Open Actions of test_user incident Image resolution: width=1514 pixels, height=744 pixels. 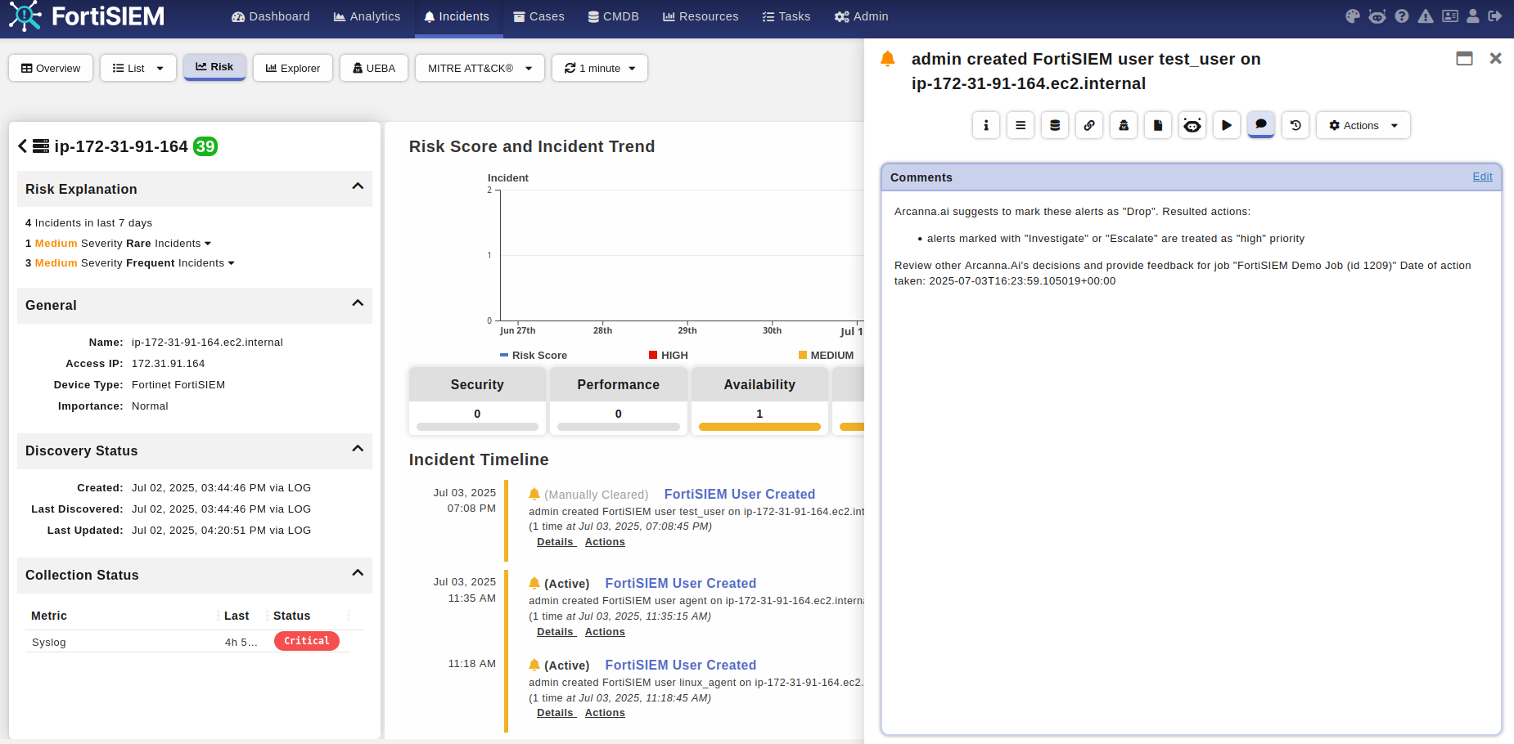(605, 542)
